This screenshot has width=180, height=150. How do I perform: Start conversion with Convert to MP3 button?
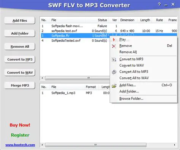pos(20,59)
